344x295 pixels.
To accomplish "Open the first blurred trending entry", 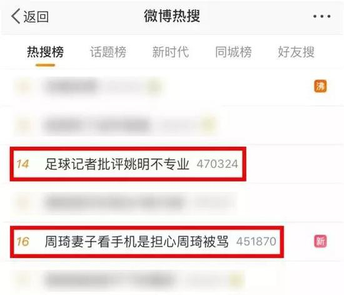I will coord(172,86).
